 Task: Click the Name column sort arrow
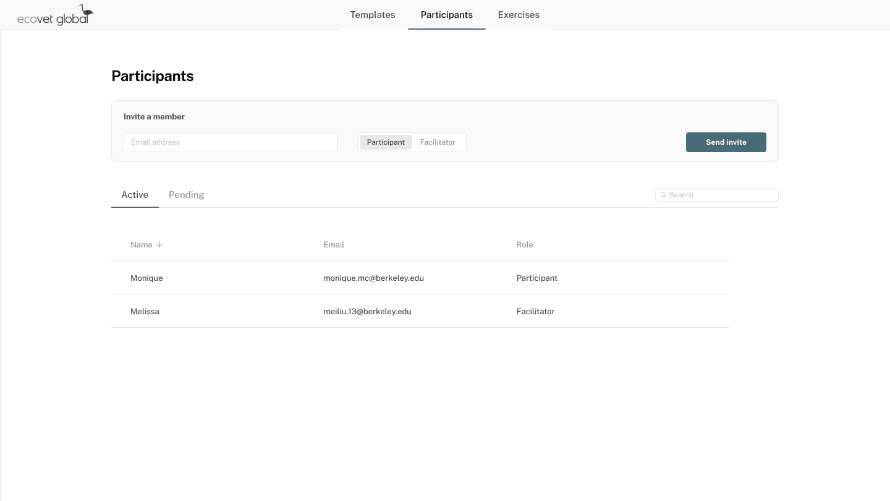[159, 244]
